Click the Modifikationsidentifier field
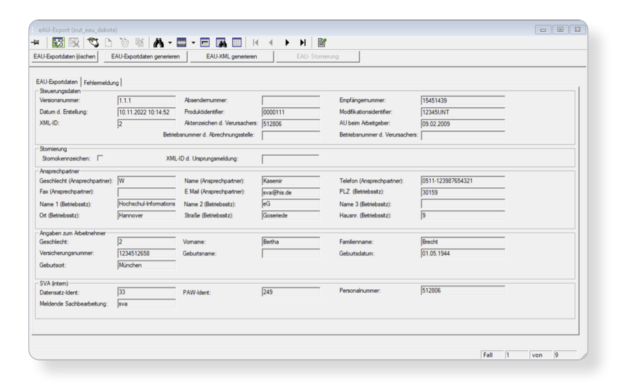The image size is (618, 388). point(463,112)
